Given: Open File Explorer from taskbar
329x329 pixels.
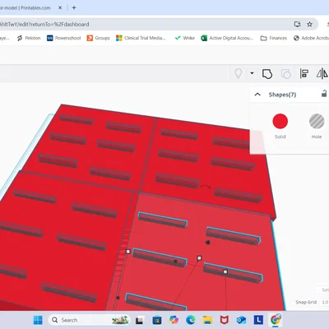Looking at the screenshot, I should pos(207,320).
